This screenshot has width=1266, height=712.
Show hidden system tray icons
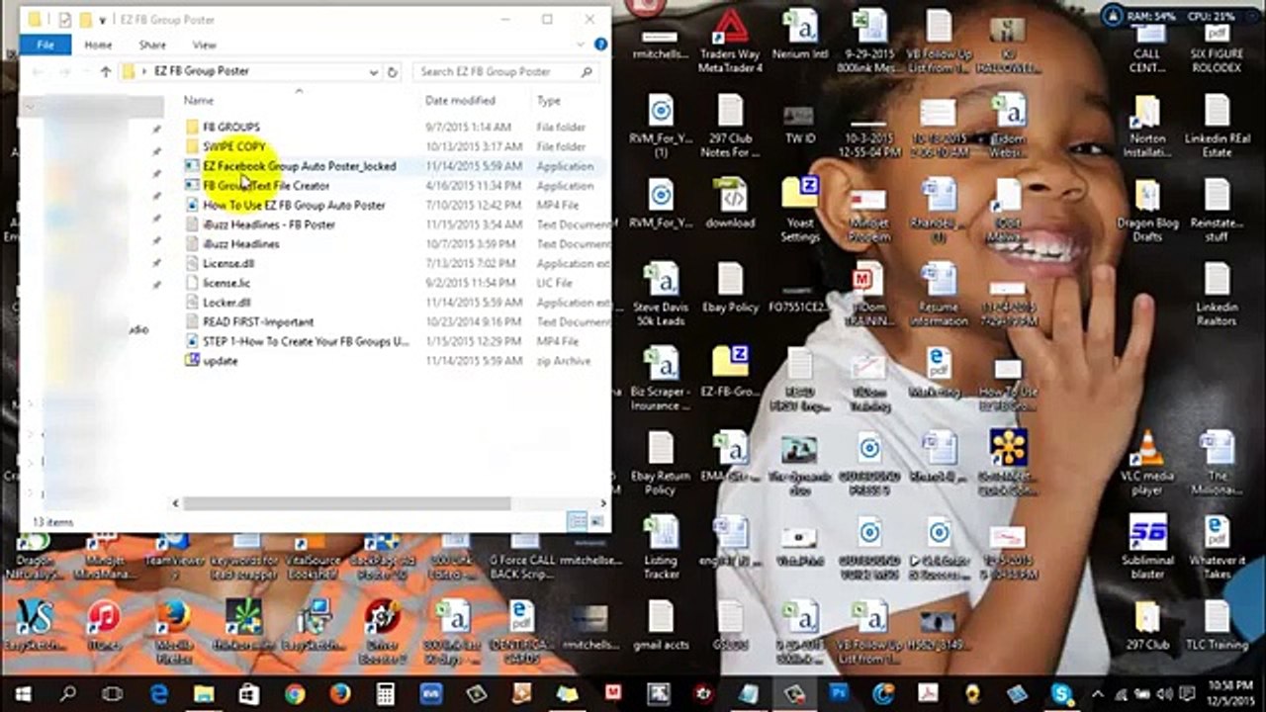click(x=1097, y=694)
